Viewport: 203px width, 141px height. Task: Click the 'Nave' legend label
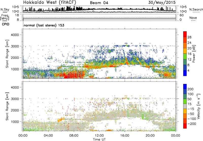193,18
